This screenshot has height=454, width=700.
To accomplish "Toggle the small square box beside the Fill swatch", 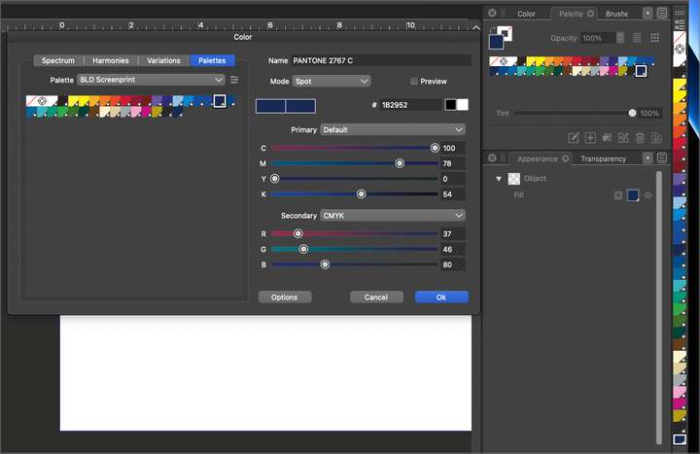I will [618, 195].
